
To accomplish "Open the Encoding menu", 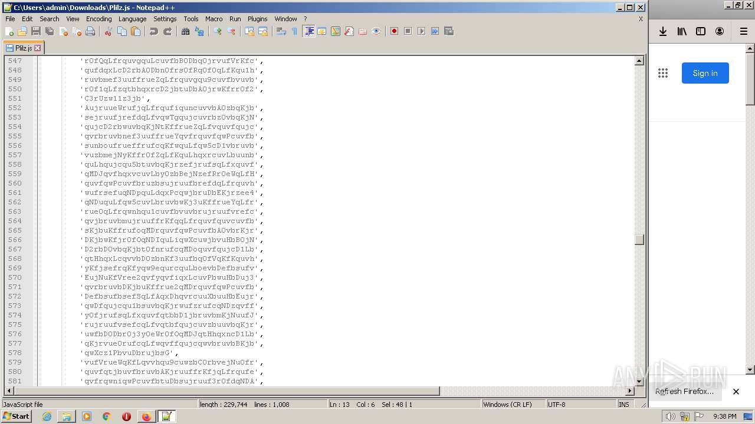I will click(x=99, y=19).
